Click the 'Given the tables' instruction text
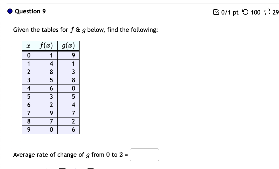This screenshot has width=279, height=169. 85,30
